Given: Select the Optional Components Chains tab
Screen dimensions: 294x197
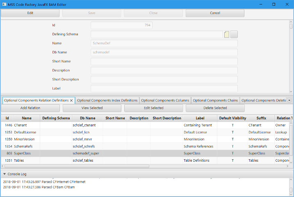Looking at the screenshot, I should point(215,100).
